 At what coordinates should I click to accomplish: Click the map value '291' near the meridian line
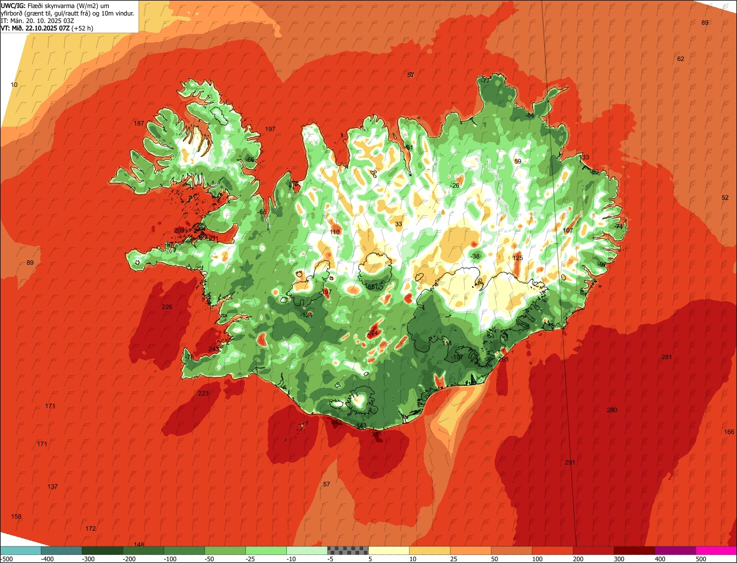(x=570, y=463)
